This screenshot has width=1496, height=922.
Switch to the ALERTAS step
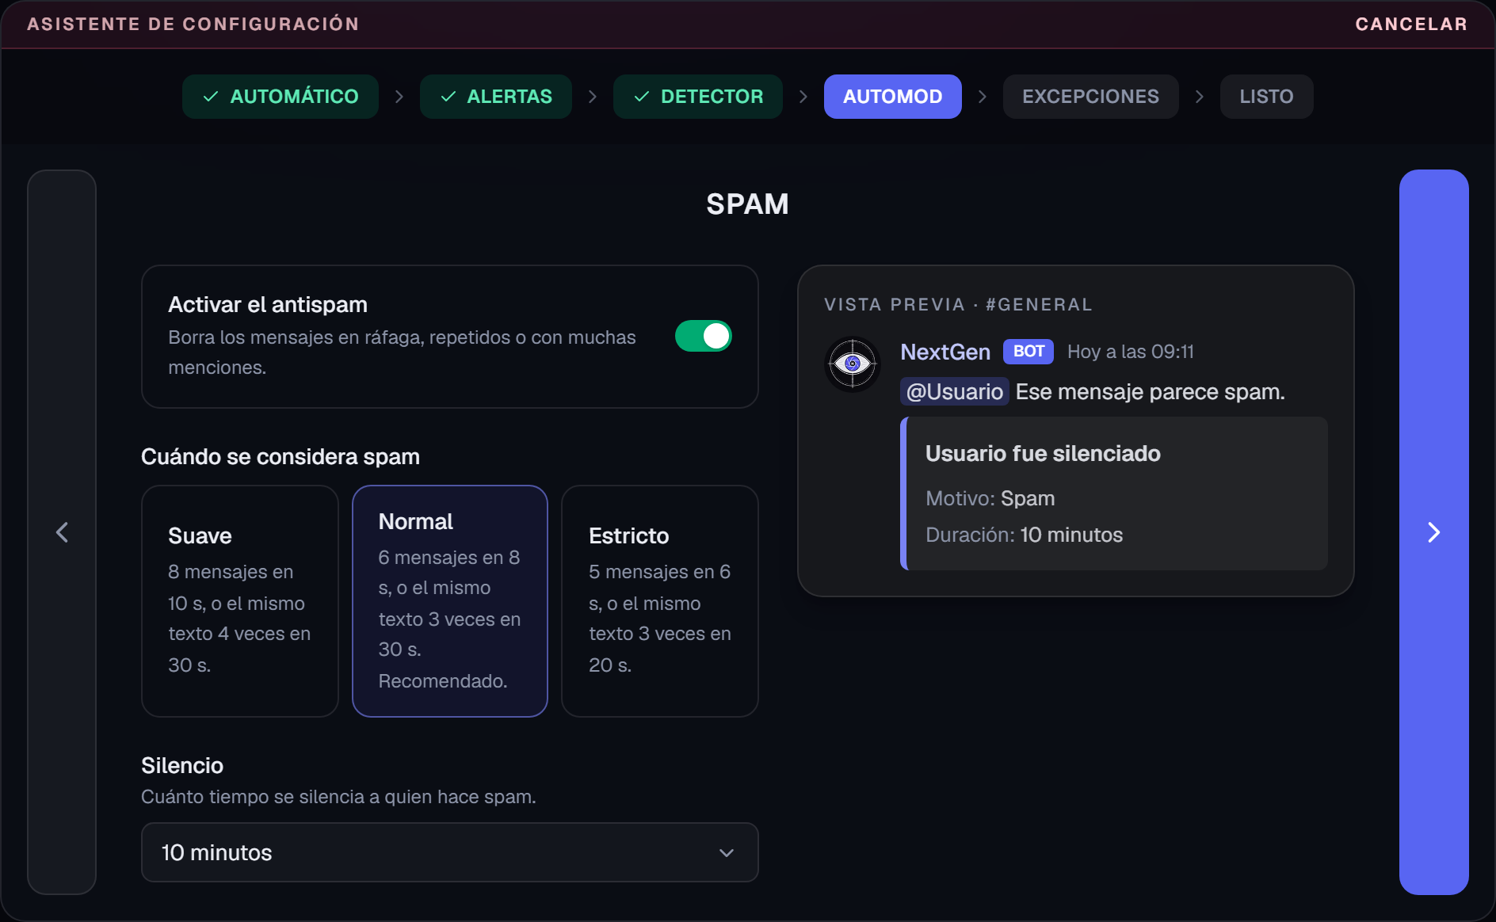(x=496, y=97)
